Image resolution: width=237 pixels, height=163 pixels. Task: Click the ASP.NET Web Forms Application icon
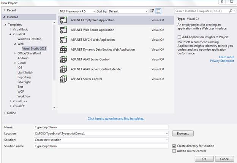tap(63, 30)
